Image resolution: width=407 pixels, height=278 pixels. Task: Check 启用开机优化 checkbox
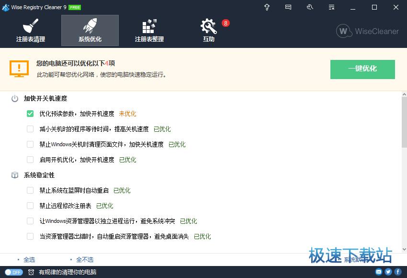30,160
